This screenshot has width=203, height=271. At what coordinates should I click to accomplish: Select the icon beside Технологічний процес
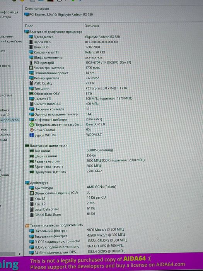tap(31, 73)
